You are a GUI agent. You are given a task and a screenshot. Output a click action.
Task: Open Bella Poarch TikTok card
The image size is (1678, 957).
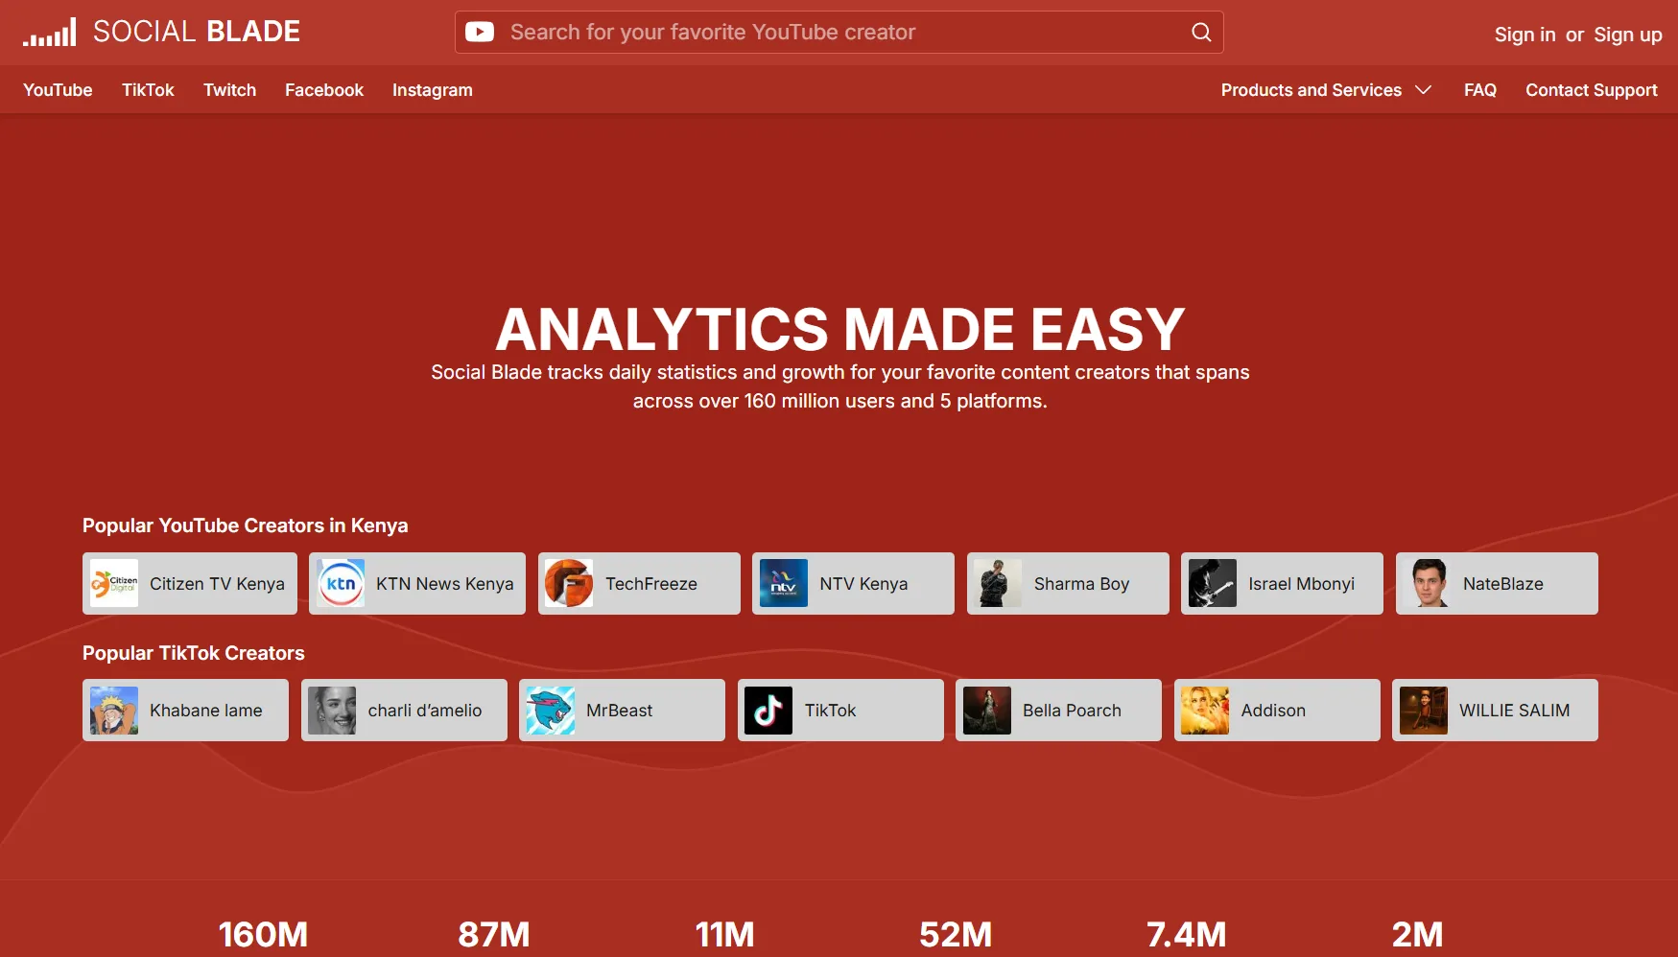1058,711
